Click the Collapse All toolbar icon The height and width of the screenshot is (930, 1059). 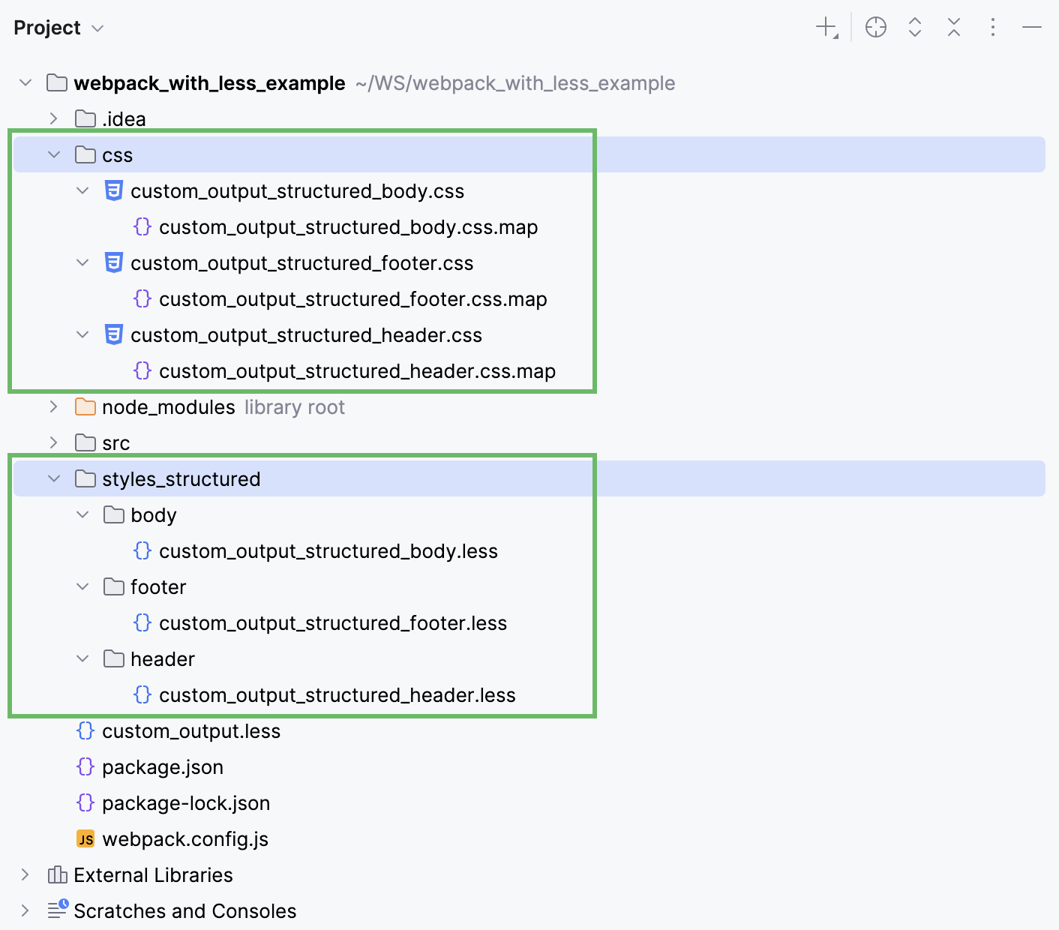click(953, 27)
